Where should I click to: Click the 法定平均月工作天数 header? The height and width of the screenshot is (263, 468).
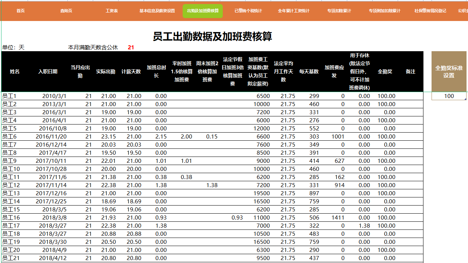click(x=283, y=71)
